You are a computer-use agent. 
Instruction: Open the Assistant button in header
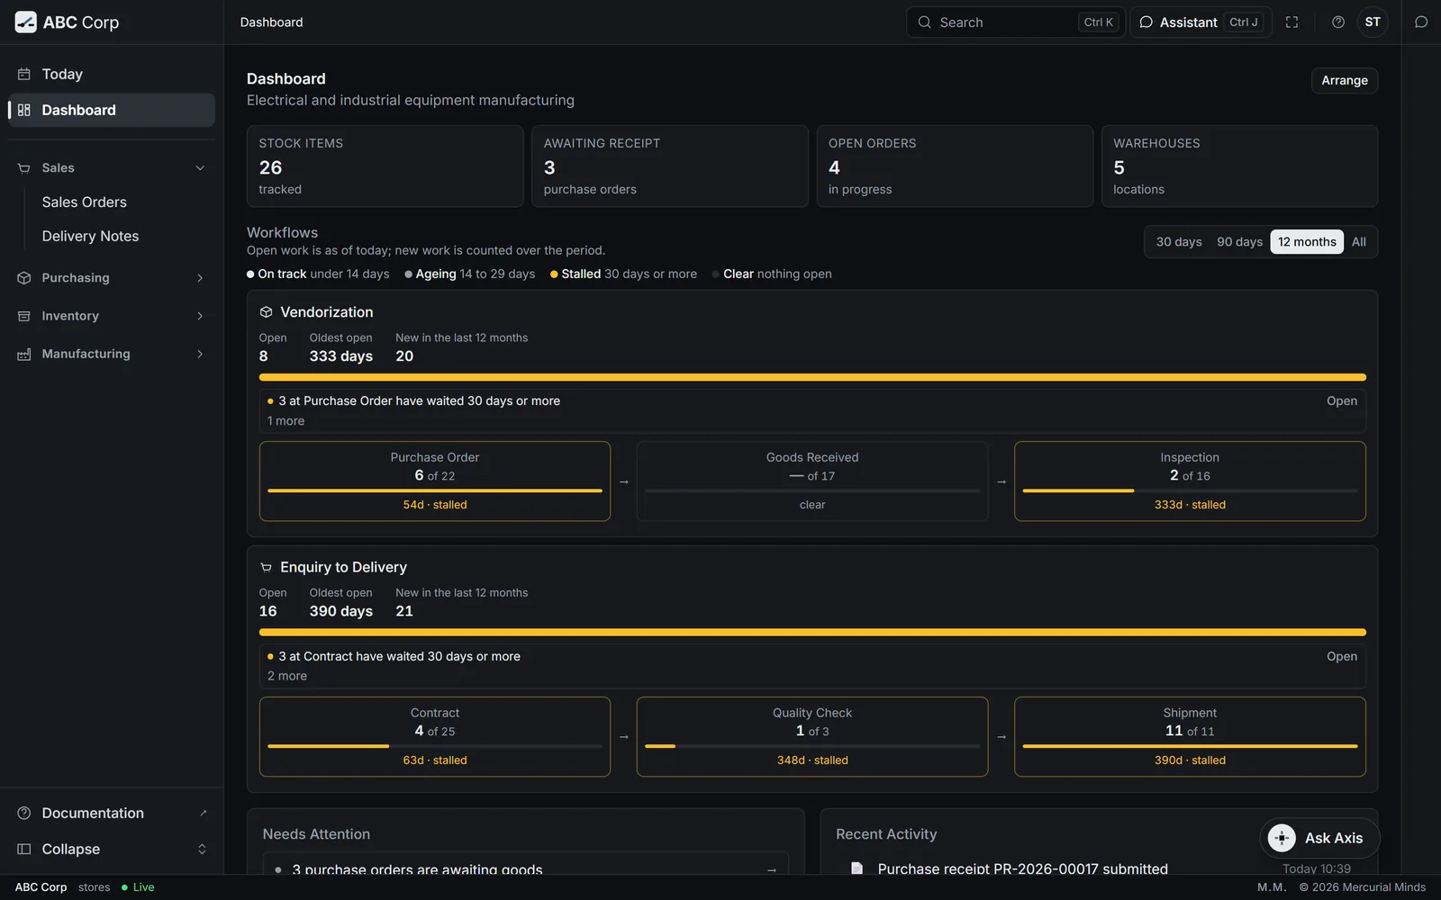[x=1201, y=22]
